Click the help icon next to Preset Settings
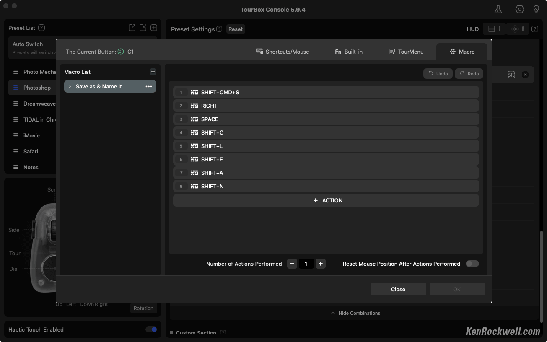 (219, 29)
